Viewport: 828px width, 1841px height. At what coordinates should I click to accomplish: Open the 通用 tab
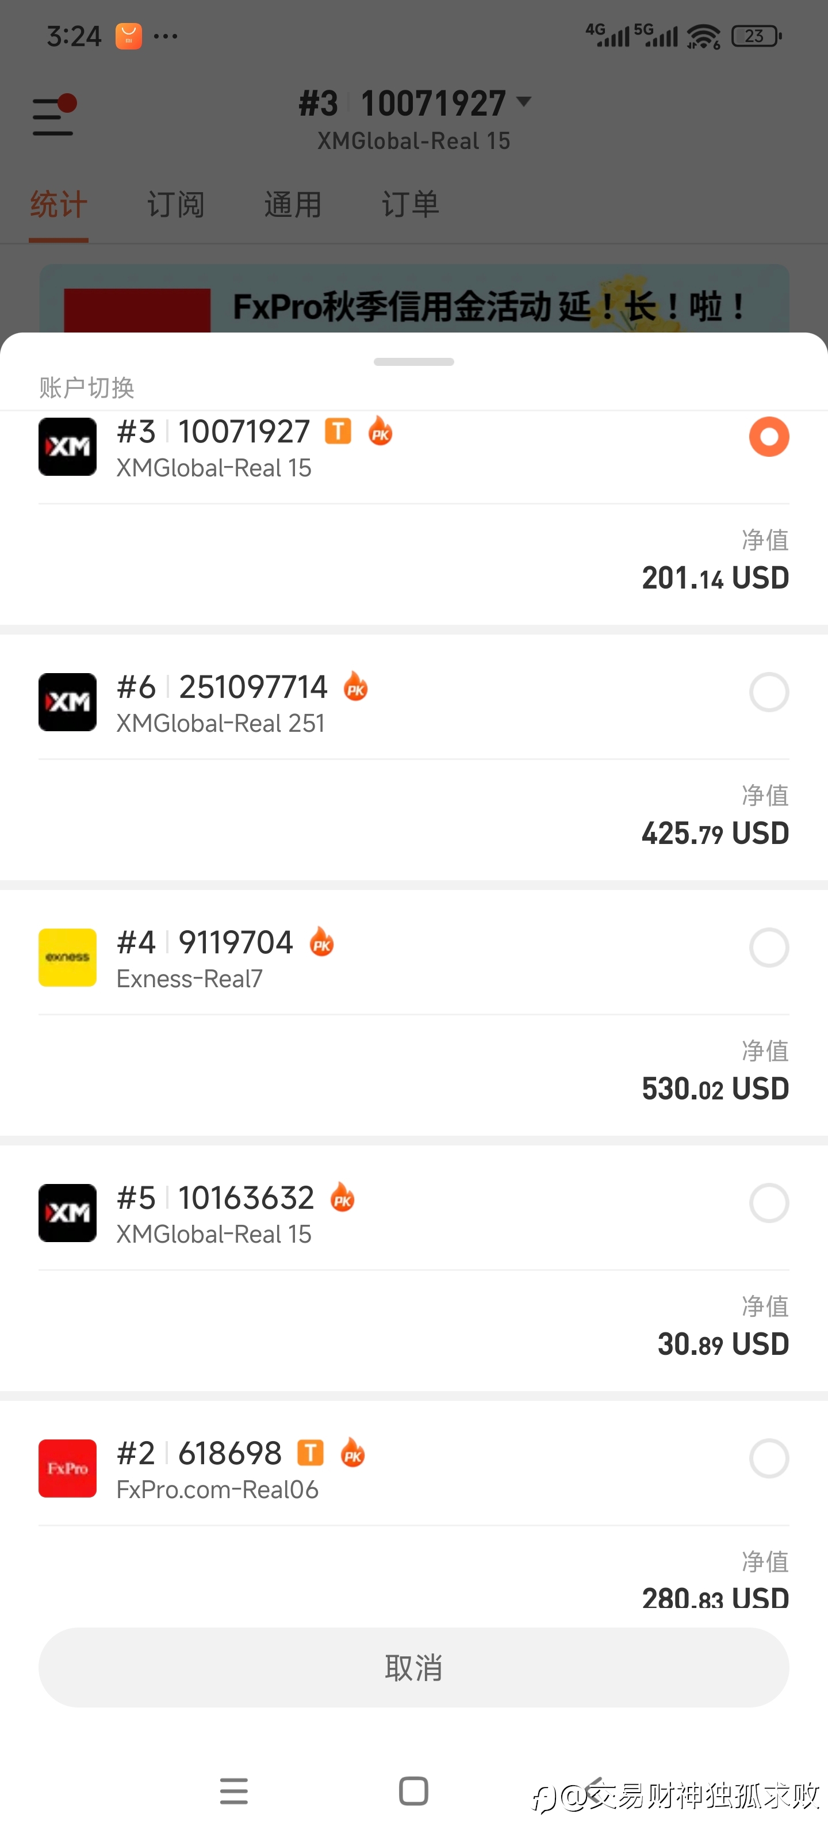(x=293, y=205)
